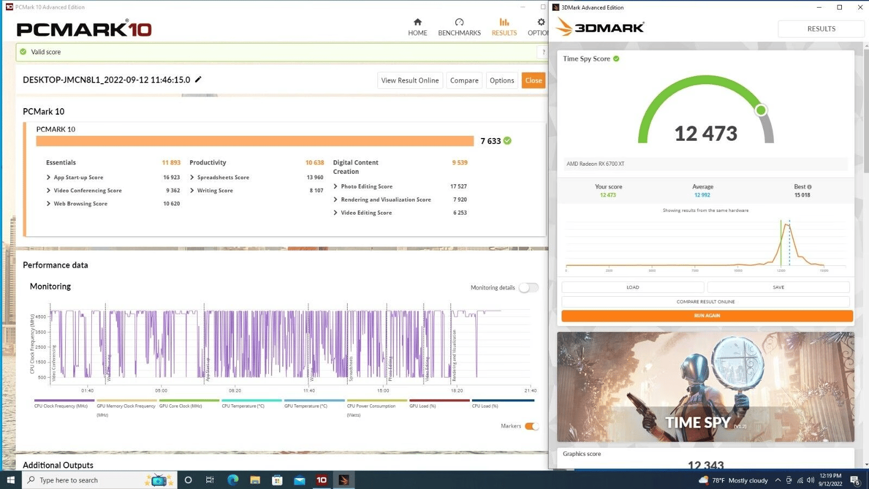Viewport: 869px width, 489px height.
Task: Click the View Result Online button
Action: [x=410, y=80]
